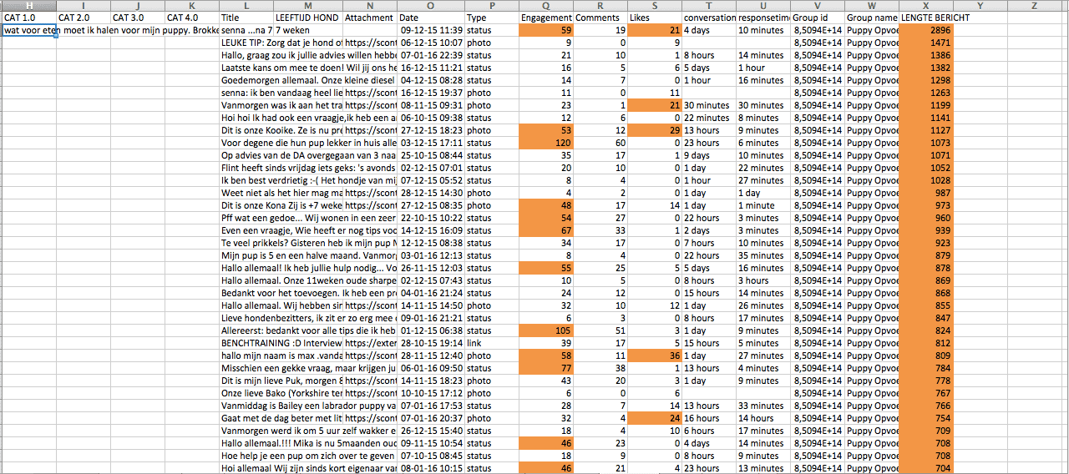1069x474 pixels.
Task: Select column header letter O
Action: click(x=430, y=6)
